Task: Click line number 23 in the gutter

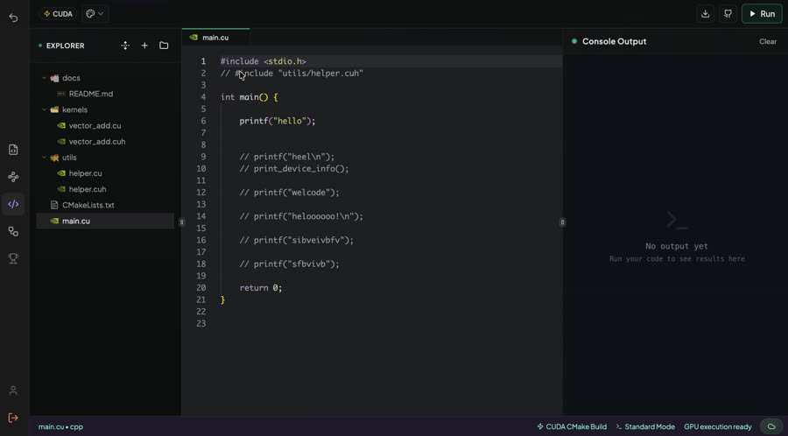Action: (x=201, y=323)
